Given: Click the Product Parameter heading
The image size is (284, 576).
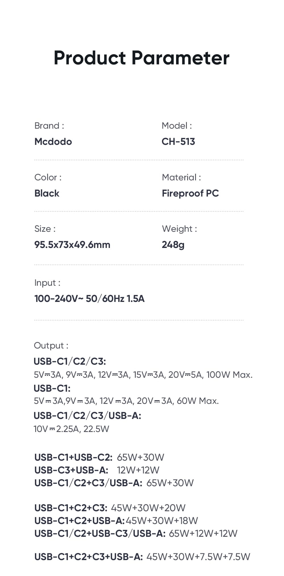Looking at the screenshot, I should pyautogui.click(x=141, y=58).
